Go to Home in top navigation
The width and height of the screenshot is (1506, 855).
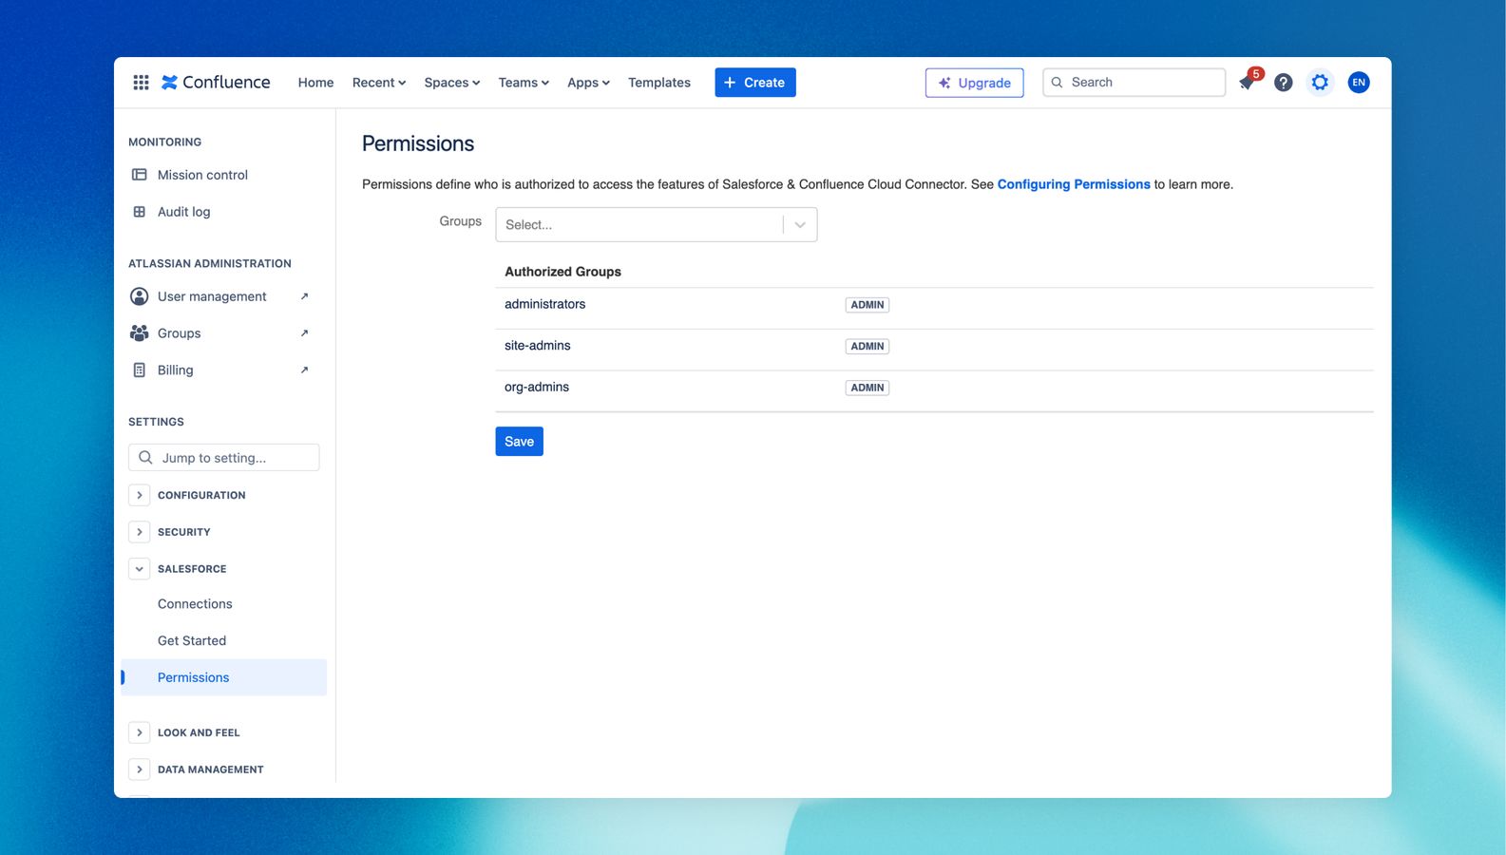pos(315,83)
